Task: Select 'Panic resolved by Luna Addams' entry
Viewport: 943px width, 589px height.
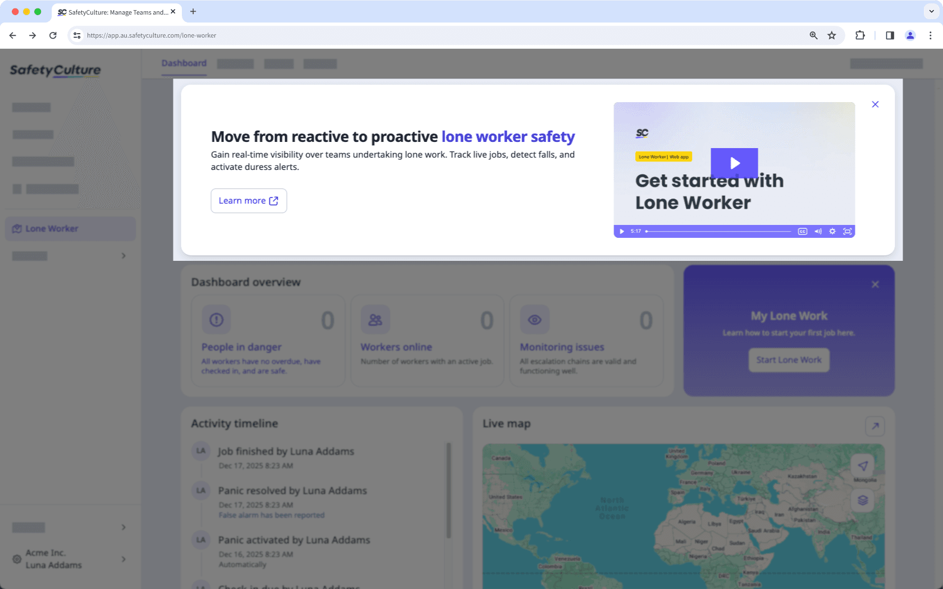Action: 292,491
